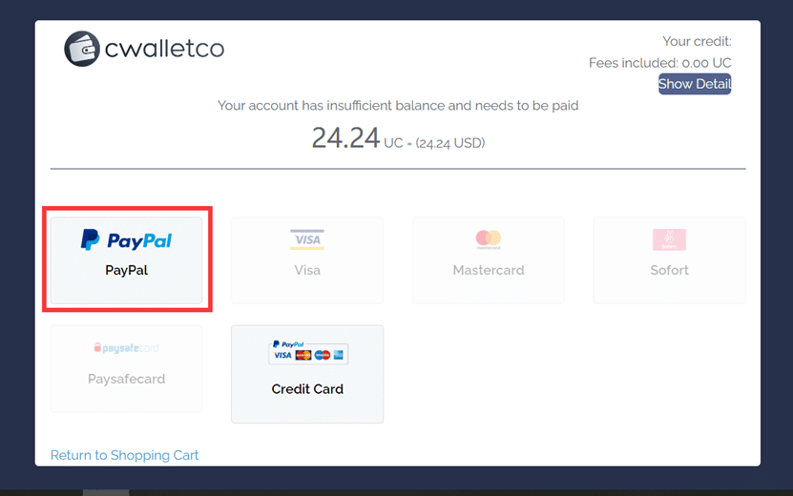This screenshot has width=793, height=496.
Task: Click the cwalletco brand name text
Action: (x=164, y=49)
